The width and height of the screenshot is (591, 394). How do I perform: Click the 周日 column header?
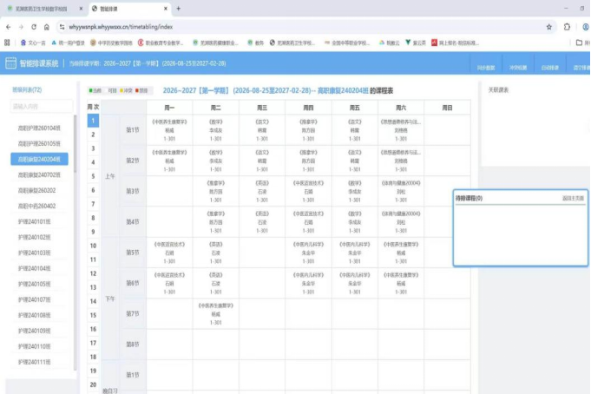tap(448, 108)
